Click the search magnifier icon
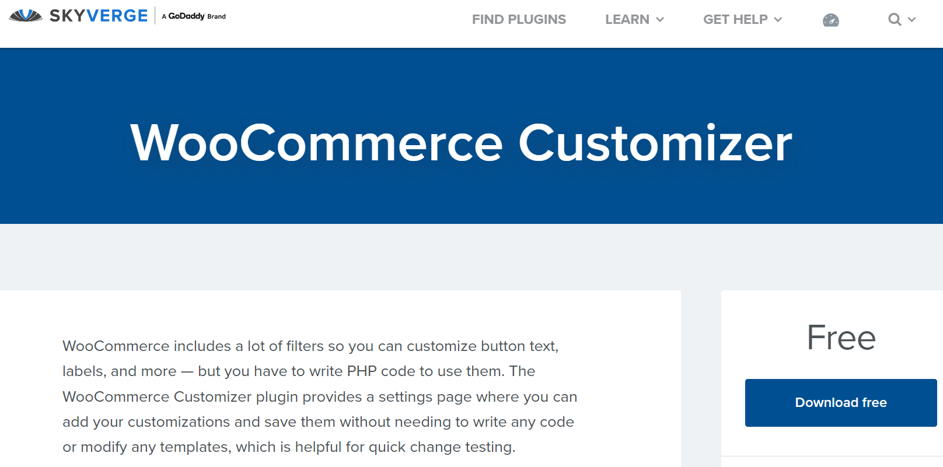Screen dimensions: 943x467 (894, 20)
